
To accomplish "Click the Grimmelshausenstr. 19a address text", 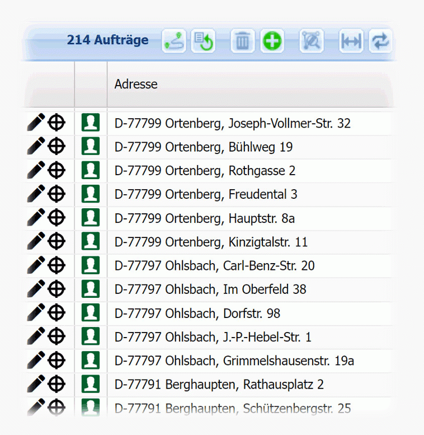I will coord(234,361).
